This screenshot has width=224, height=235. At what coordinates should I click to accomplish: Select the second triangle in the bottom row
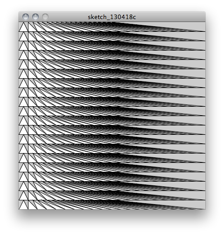tap(31, 206)
